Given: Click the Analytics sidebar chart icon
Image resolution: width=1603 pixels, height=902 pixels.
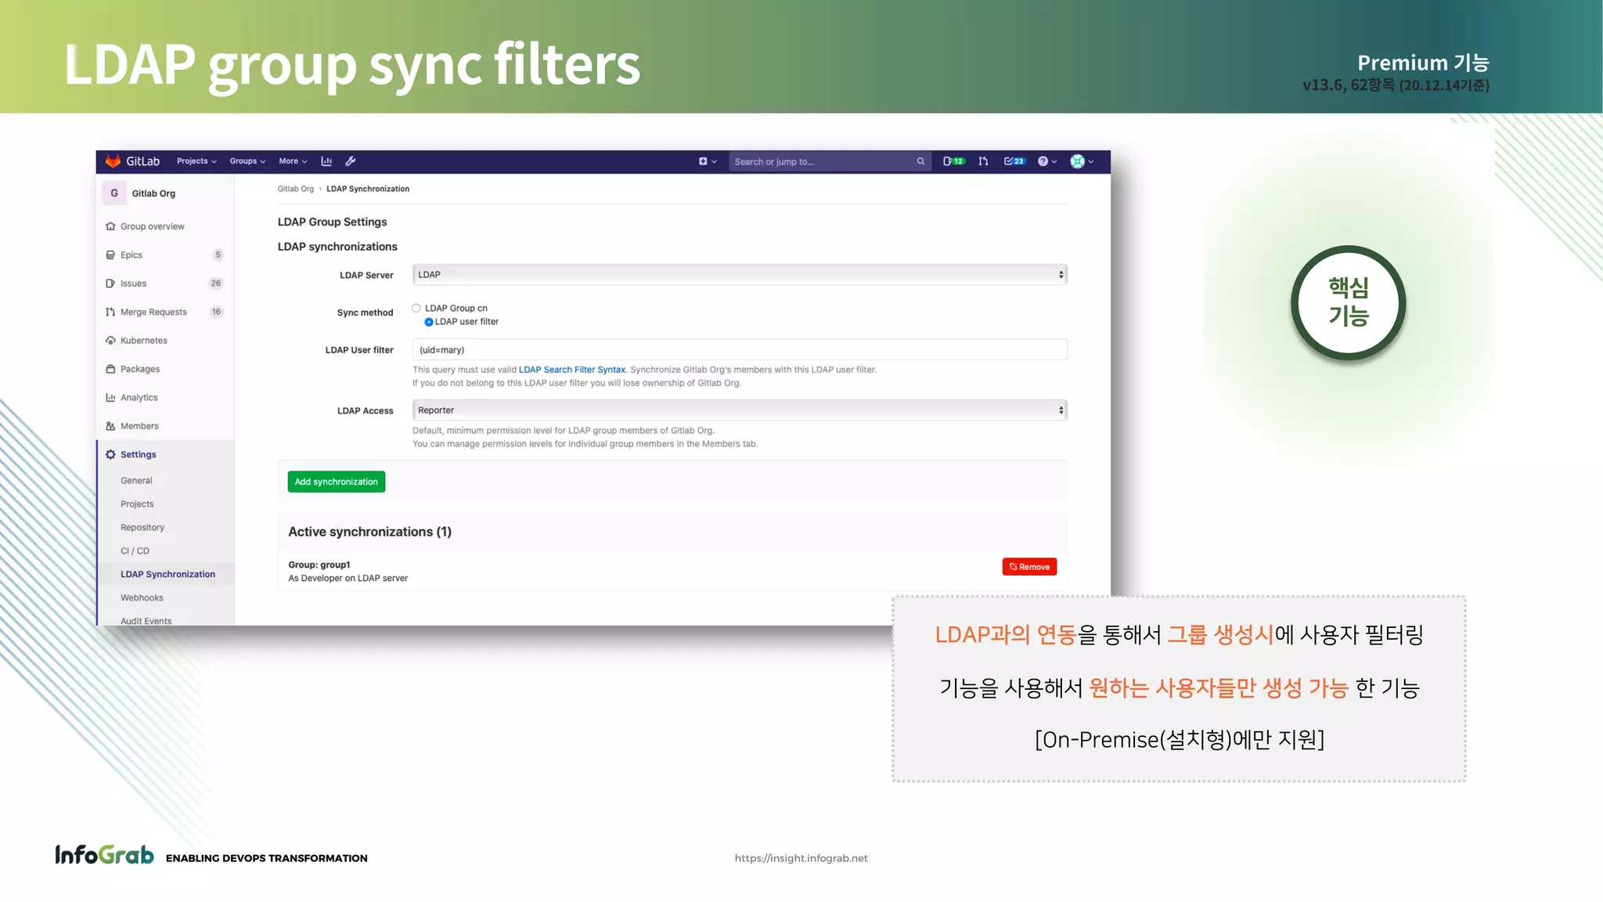Looking at the screenshot, I should (110, 398).
